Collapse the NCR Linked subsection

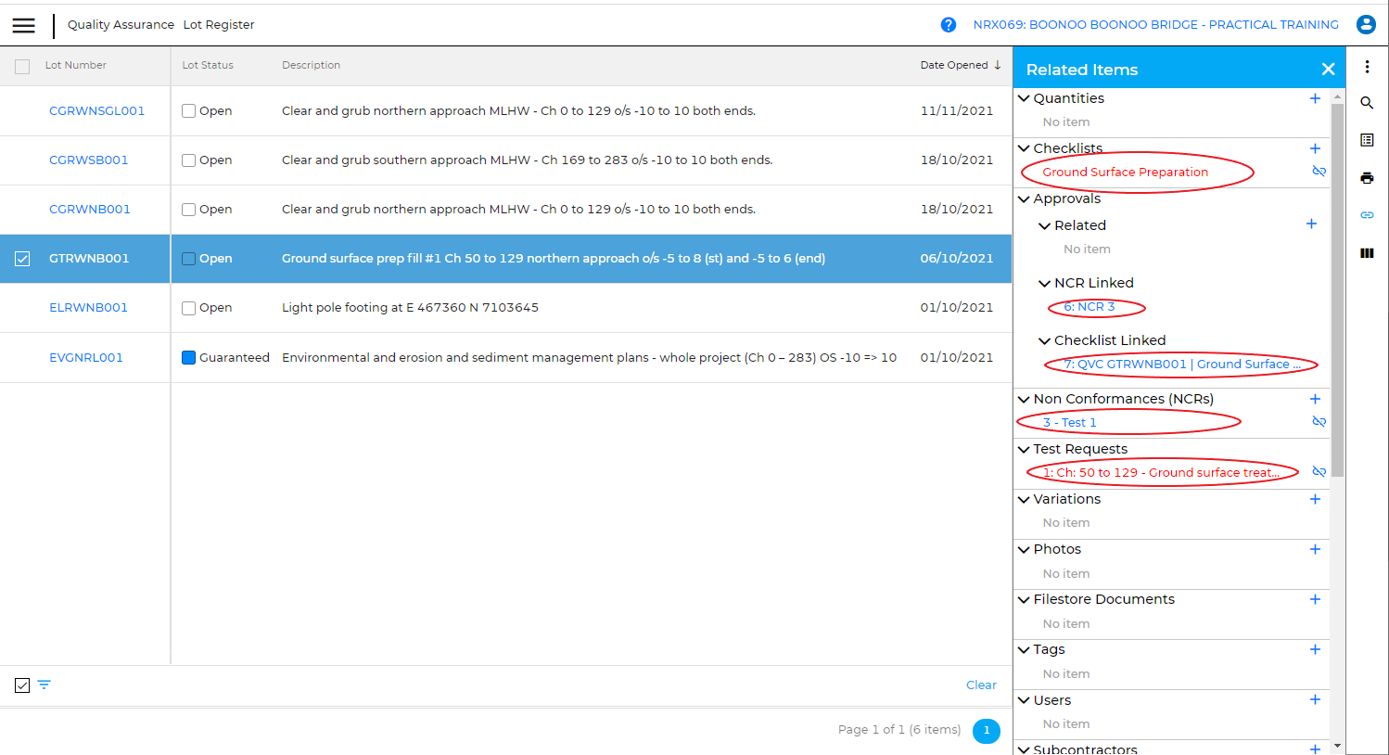coord(1044,284)
